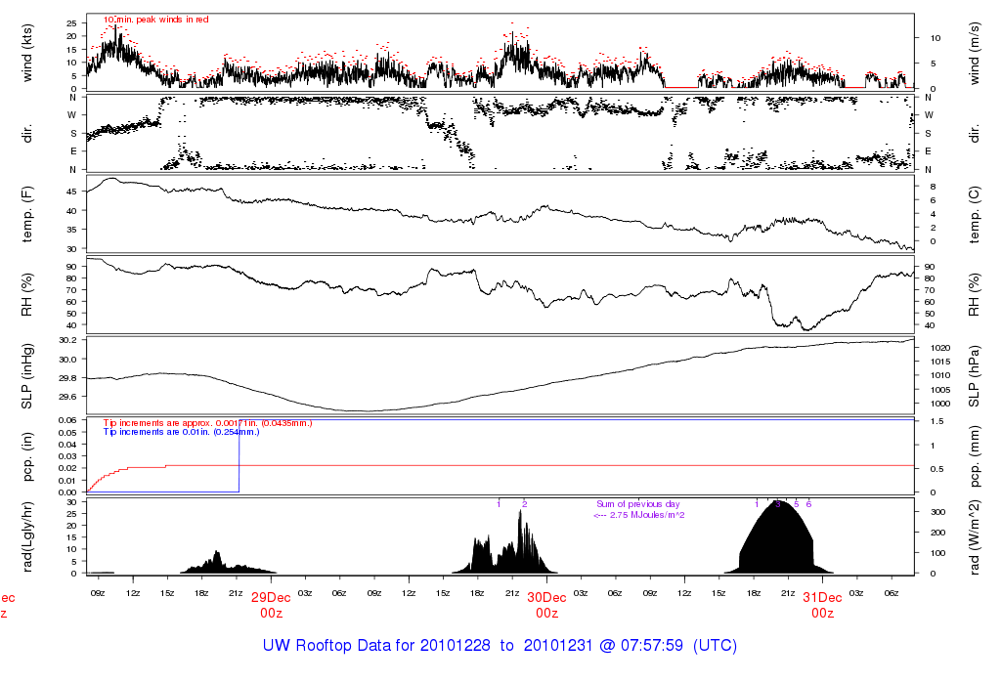Image resolution: width=1001 pixels, height=684 pixels.
Task: Click the '29Dec' date marker
Action: click(271, 598)
